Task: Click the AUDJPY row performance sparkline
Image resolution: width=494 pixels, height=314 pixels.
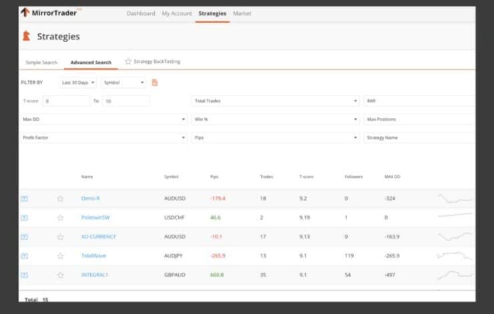Action: [x=456, y=255]
